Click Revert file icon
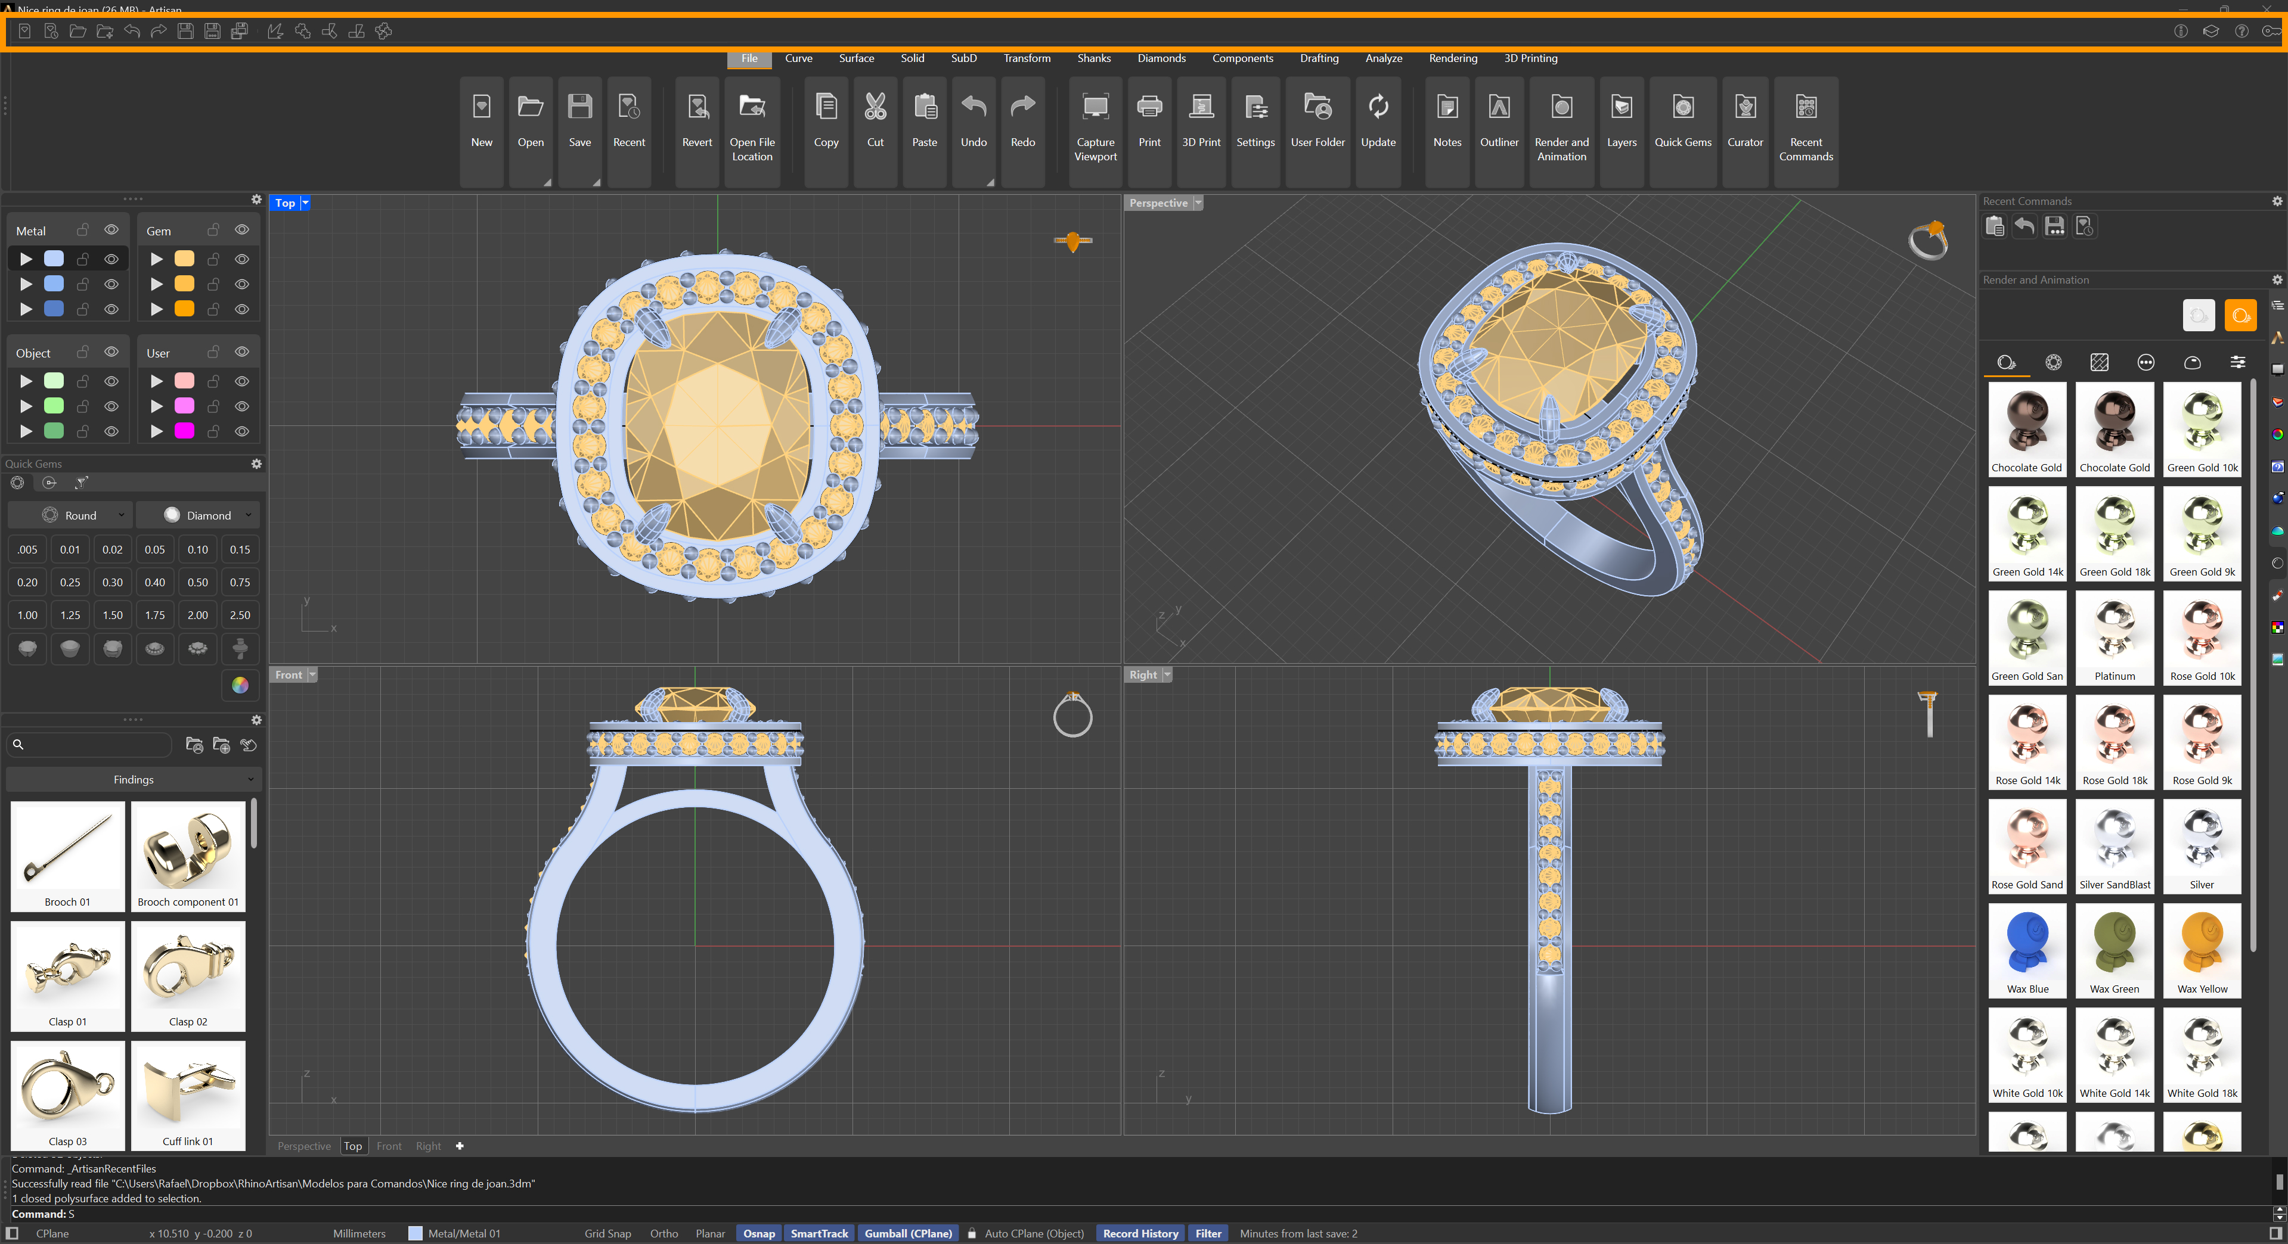Viewport: 2288px width, 1244px height. [x=697, y=107]
